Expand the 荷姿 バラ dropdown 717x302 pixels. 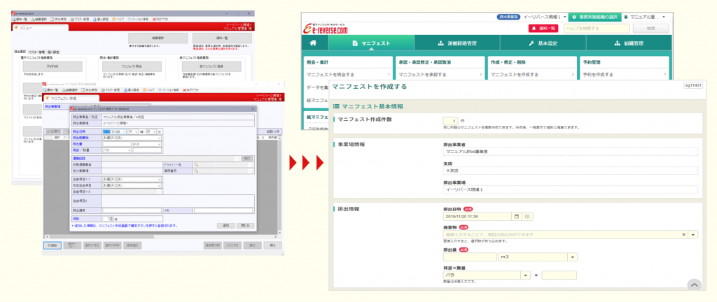(x=526, y=275)
